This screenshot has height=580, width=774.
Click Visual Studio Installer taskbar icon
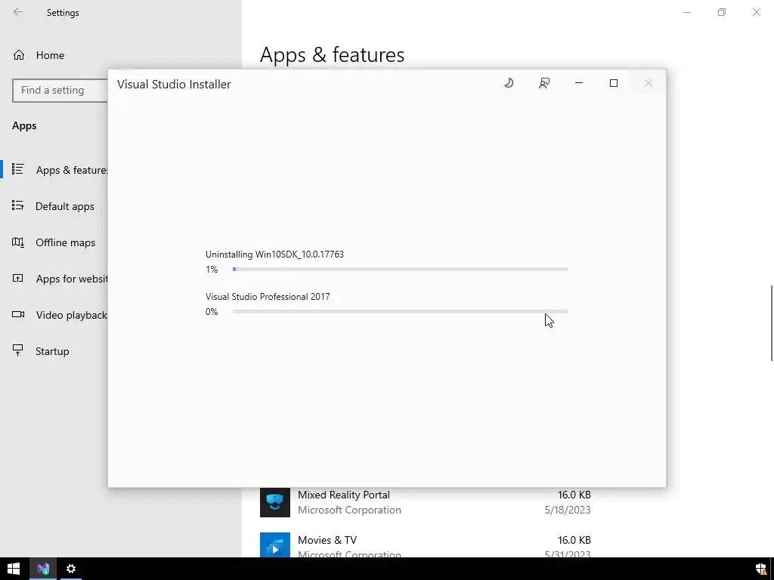[x=43, y=569]
